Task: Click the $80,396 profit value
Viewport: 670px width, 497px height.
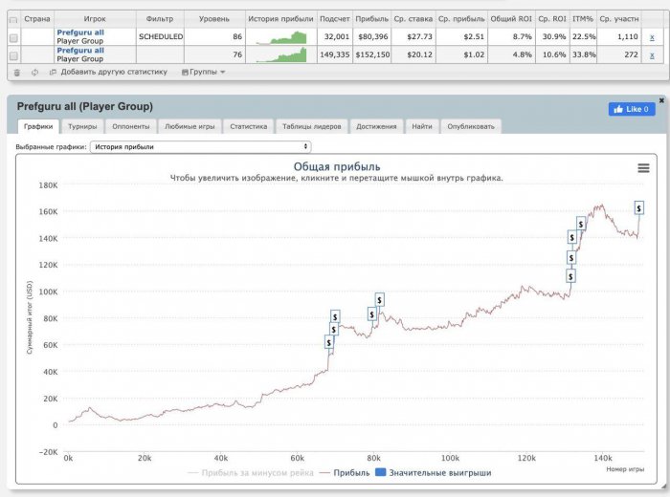Action: [x=373, y=36]
